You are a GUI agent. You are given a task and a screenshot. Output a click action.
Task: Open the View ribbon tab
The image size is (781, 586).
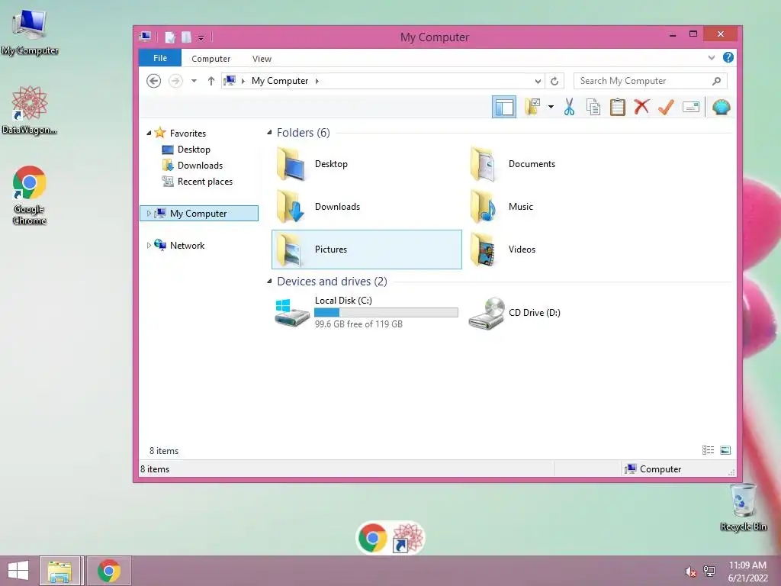262,58
